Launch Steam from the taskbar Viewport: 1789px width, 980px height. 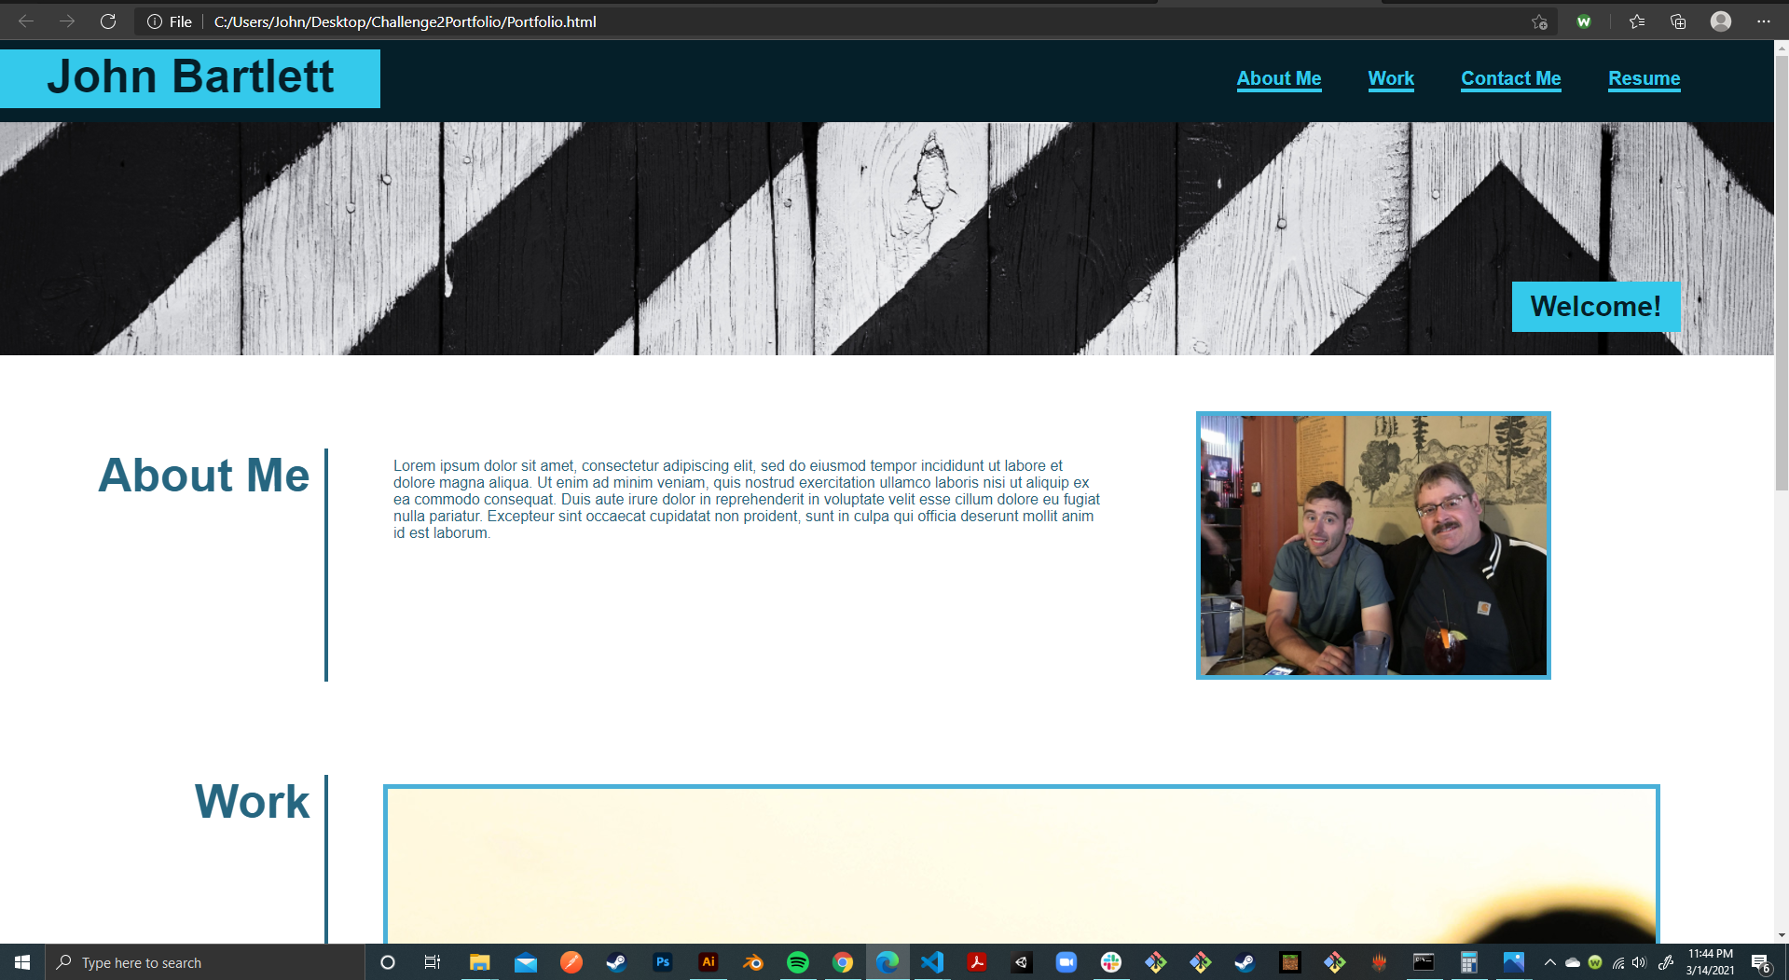(x=616, y=962)
